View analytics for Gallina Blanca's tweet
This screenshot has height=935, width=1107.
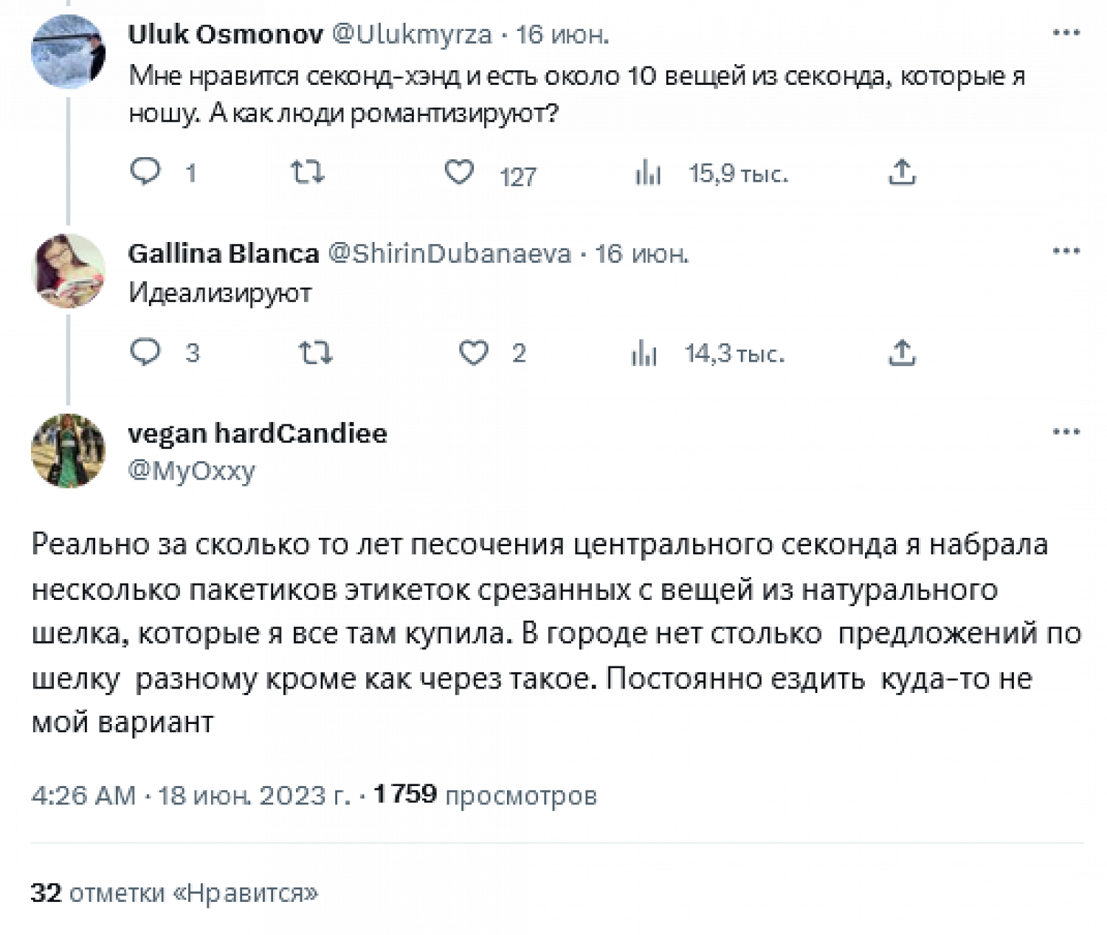coord(644,353)
